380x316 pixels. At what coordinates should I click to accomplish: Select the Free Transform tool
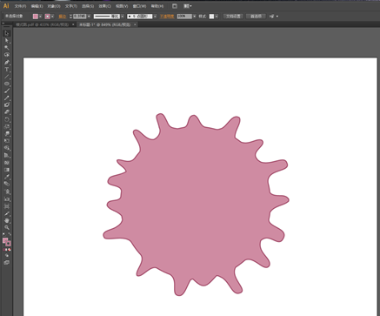click(x=7, y=141)
